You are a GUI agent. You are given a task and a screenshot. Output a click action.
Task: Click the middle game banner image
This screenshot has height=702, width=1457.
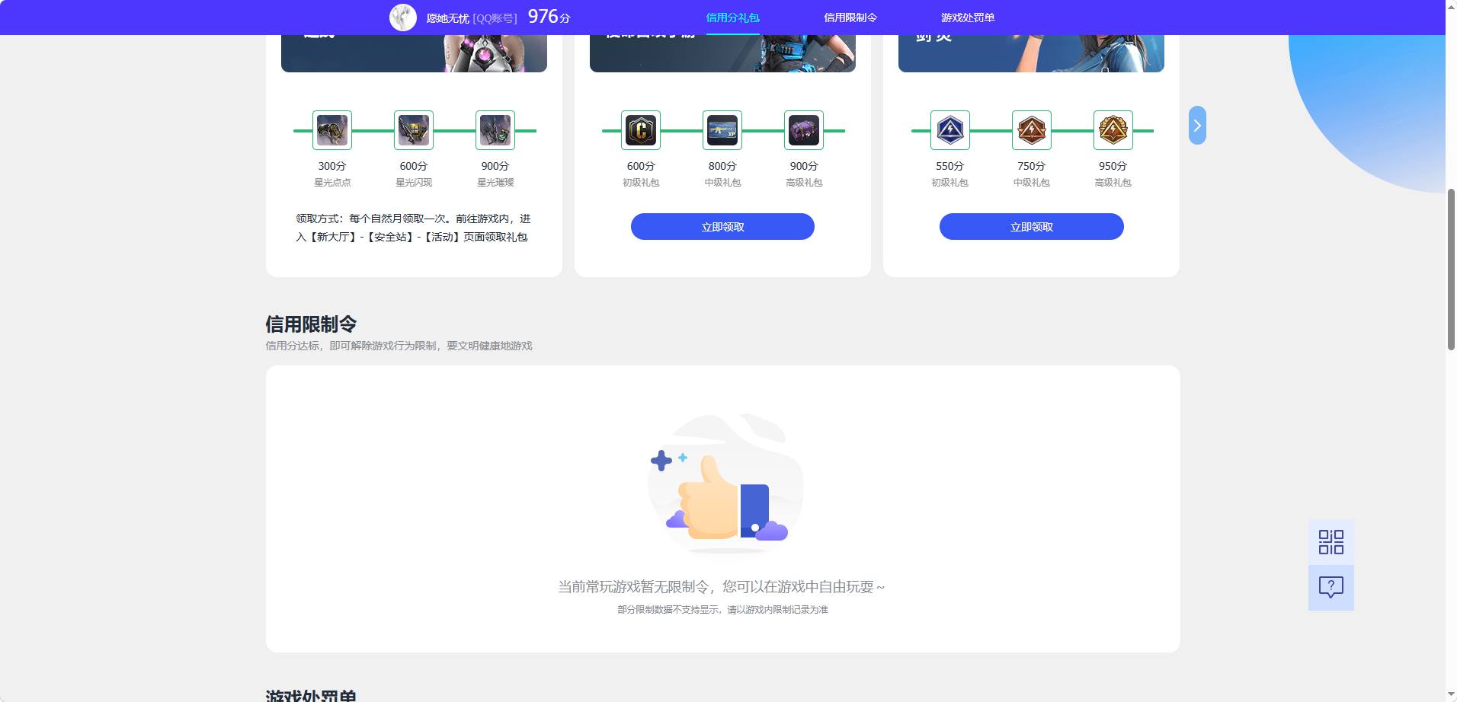coord(722,53)
